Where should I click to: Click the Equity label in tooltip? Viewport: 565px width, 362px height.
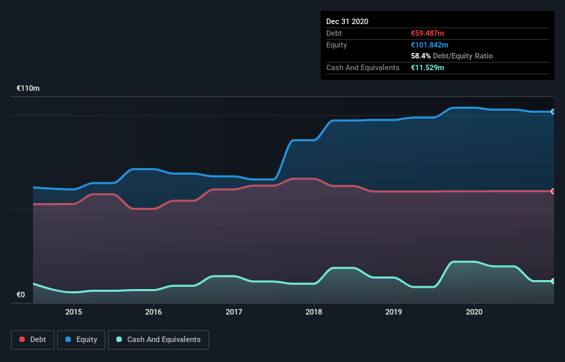337,45
